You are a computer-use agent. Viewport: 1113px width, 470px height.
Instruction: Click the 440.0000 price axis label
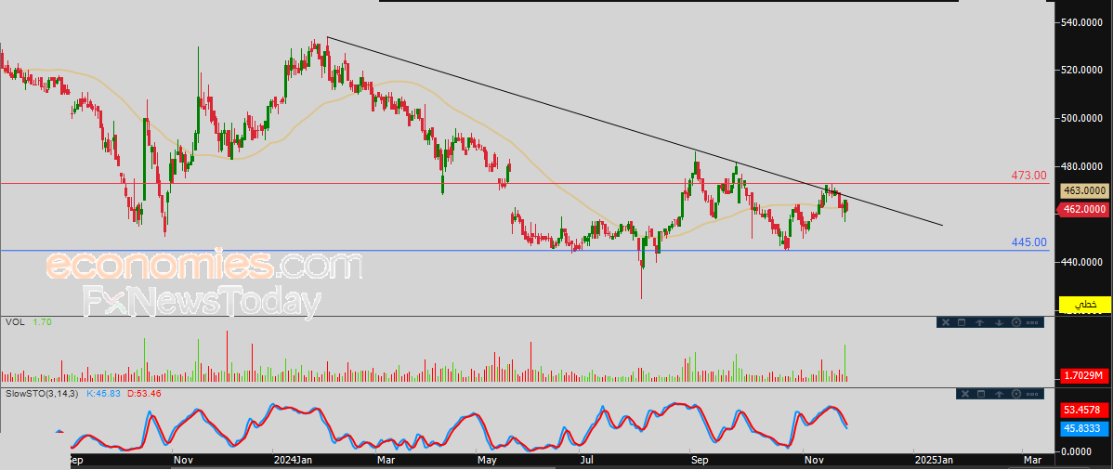click(x=1083, y=262)
